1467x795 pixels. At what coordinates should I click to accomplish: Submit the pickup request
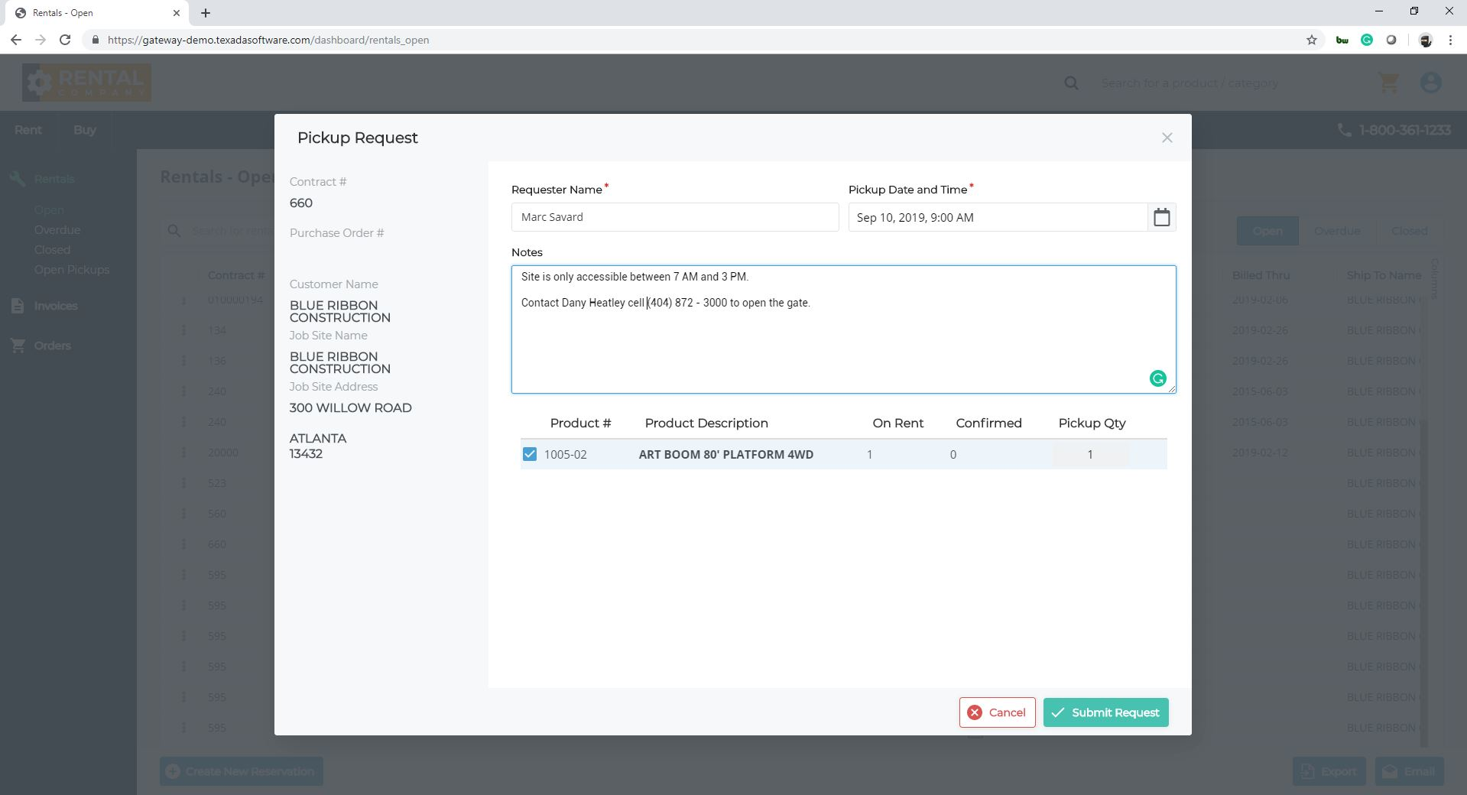pos(1105,712)
